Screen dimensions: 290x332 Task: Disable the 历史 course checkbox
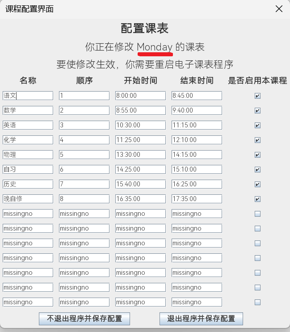(x=257, y=184)
